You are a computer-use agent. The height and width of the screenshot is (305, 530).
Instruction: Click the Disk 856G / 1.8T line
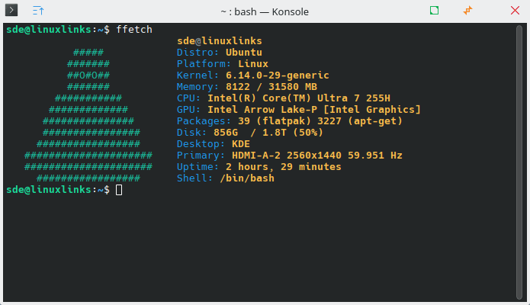[x=250, y=133]
